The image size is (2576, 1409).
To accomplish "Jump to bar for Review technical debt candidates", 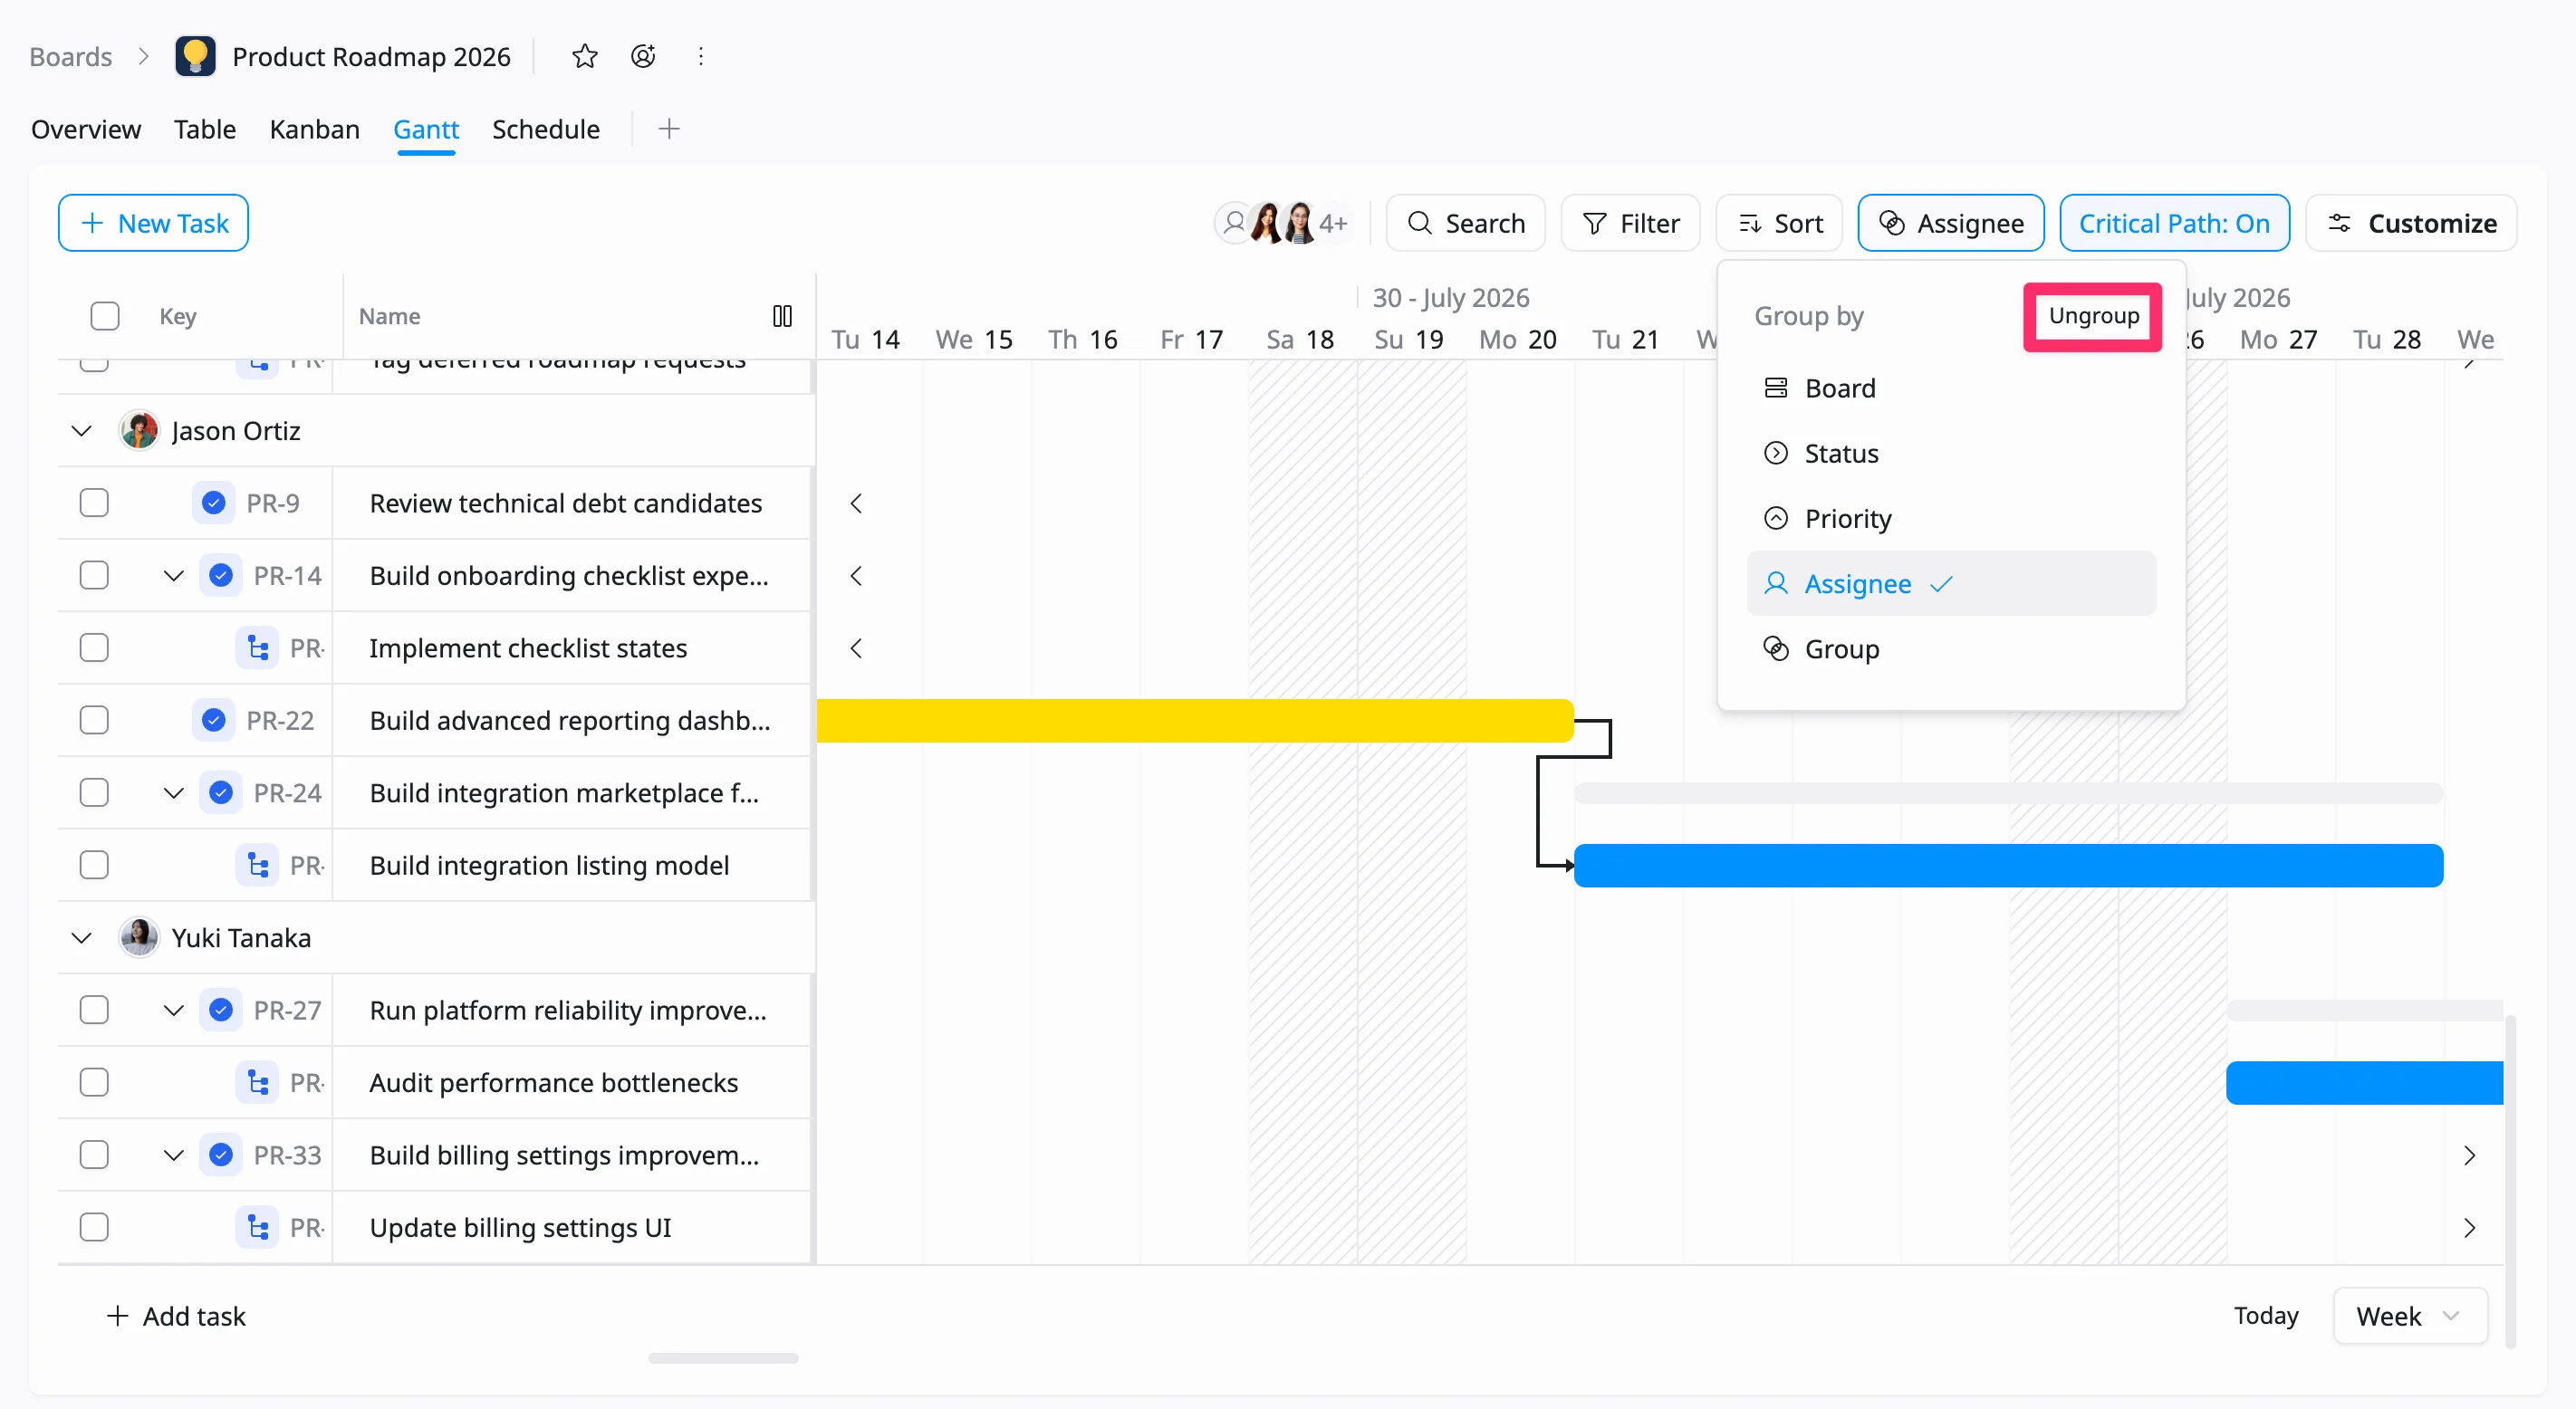I will (x=856, y=503).
